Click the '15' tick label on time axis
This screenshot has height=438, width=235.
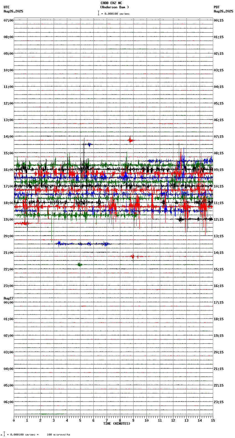coord(213,421)
